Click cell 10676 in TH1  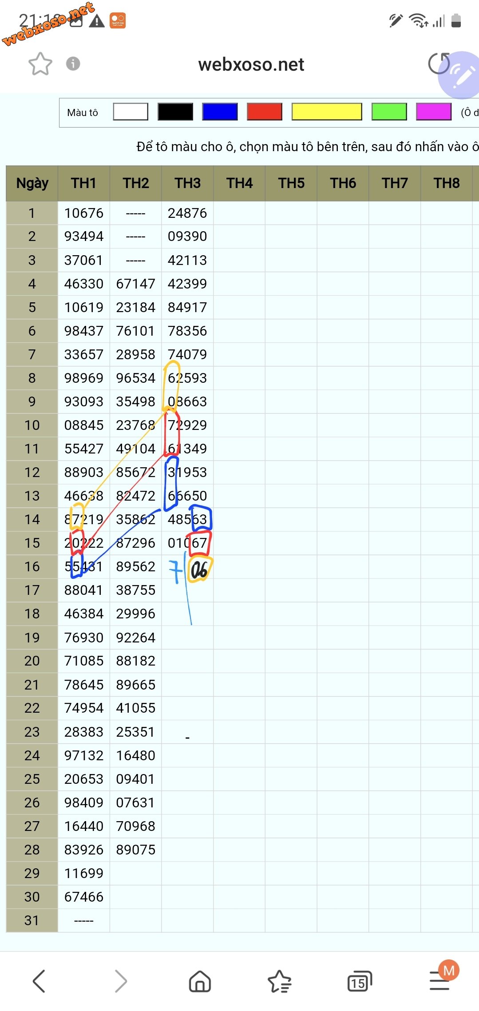point(84,213)
